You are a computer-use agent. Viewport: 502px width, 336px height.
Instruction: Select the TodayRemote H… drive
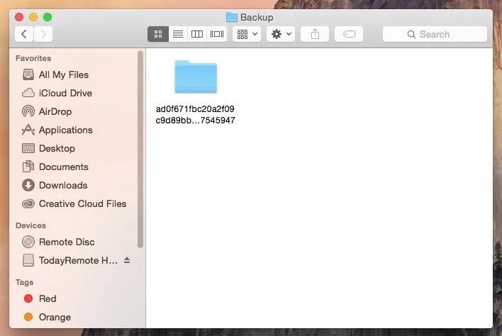[78, 260]
